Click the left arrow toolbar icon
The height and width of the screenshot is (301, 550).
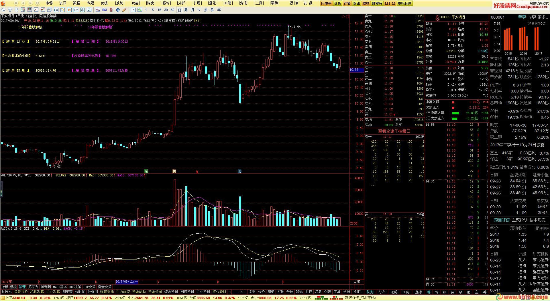click(3, 10)
